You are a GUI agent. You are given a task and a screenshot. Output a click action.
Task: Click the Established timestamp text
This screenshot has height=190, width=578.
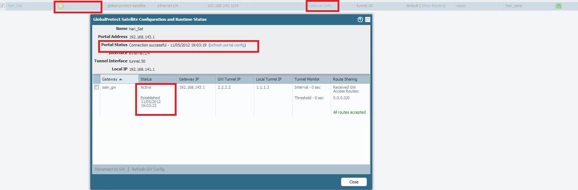[150, 102]
